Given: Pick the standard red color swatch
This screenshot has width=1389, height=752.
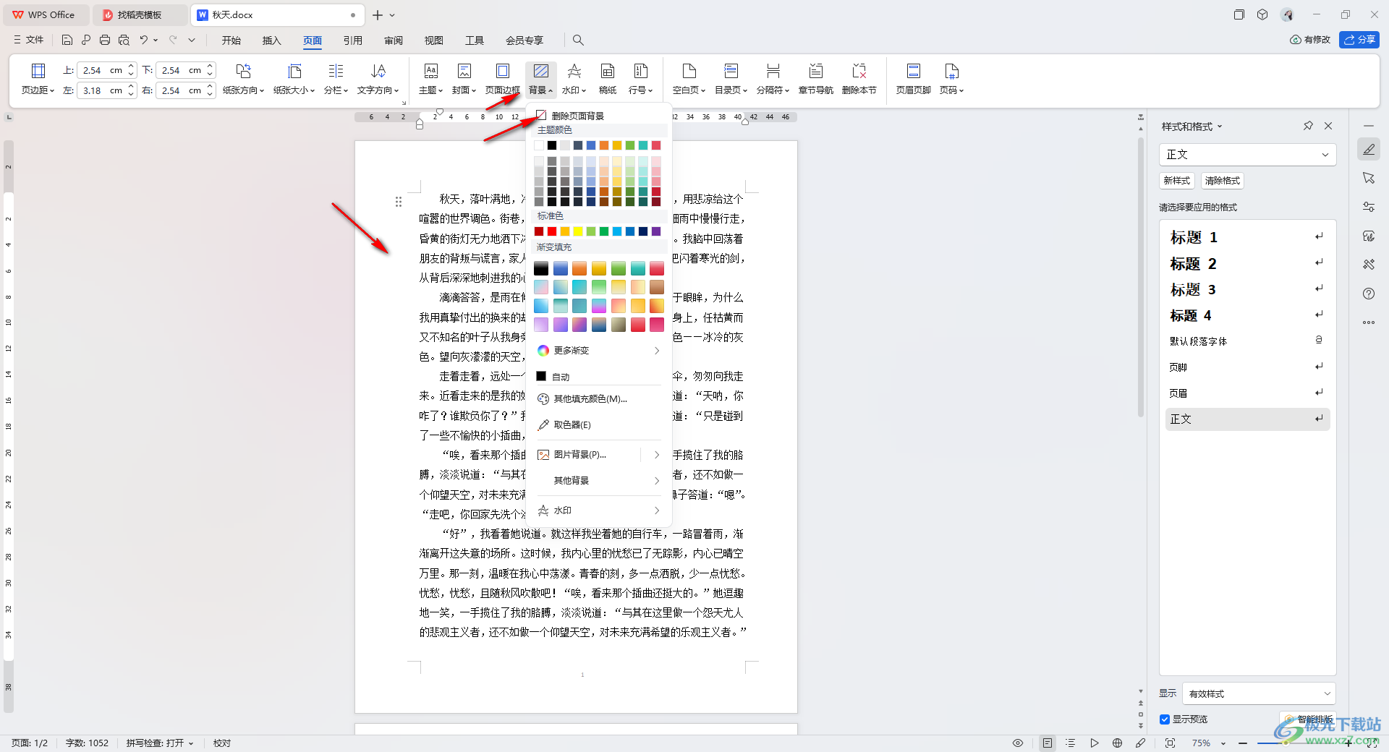Looking at the screenshot, I should (x=552, y=231).
